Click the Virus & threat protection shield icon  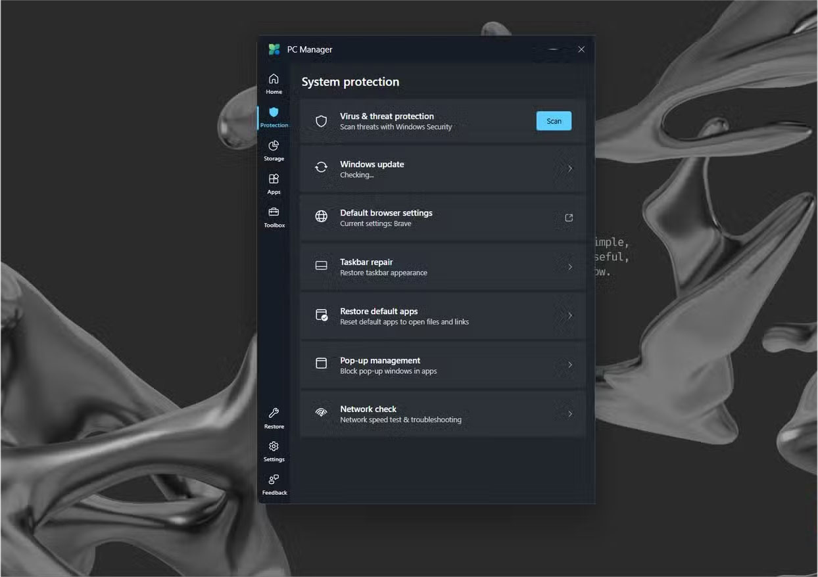[321, 121]
